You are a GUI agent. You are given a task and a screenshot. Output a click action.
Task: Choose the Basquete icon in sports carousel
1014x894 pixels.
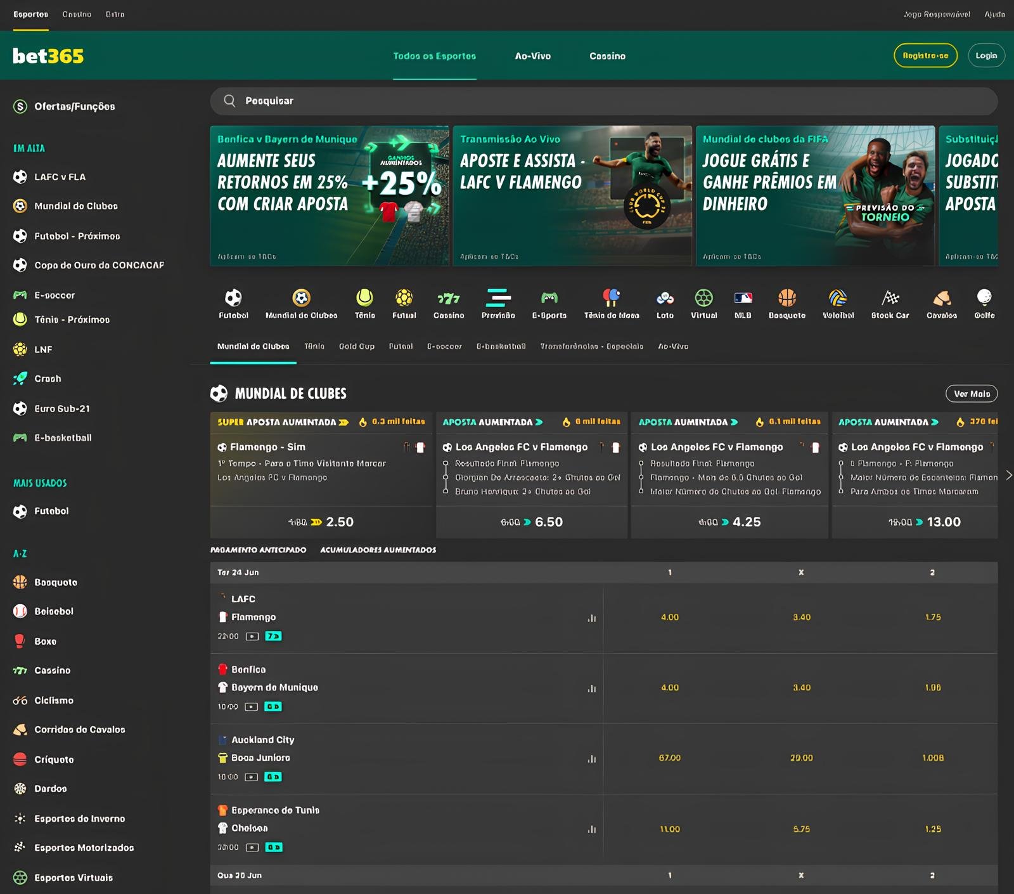coord(786,298)
